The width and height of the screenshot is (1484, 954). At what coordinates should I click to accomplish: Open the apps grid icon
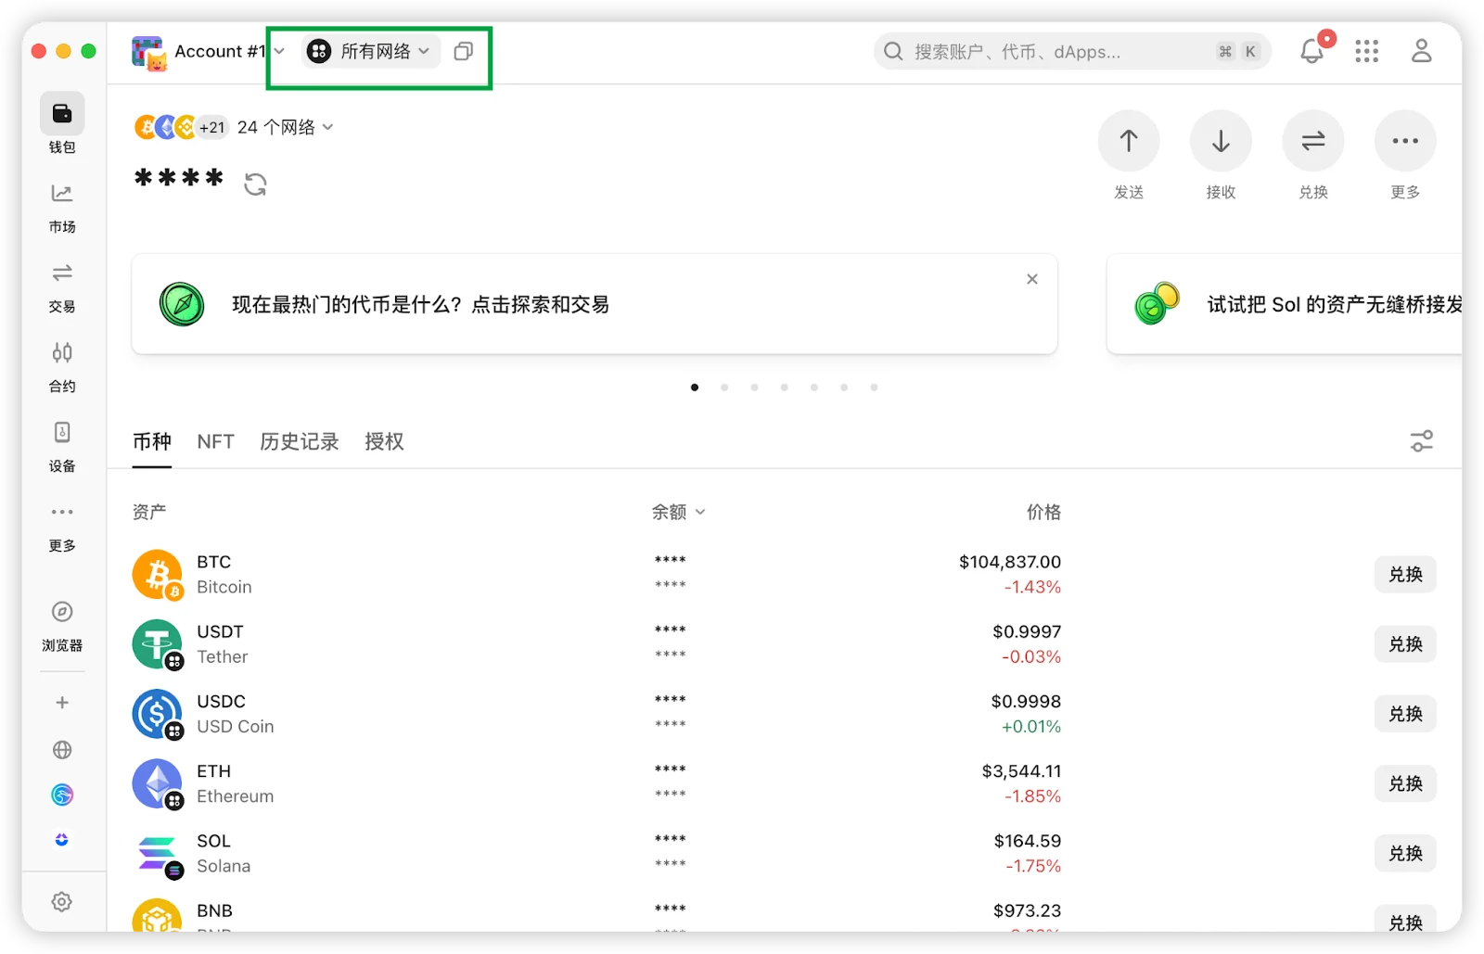tap(1366, 51)
